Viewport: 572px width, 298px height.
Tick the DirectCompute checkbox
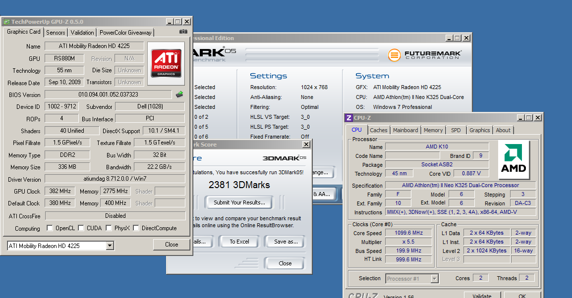pyautogui.click(x=136, y=228)
